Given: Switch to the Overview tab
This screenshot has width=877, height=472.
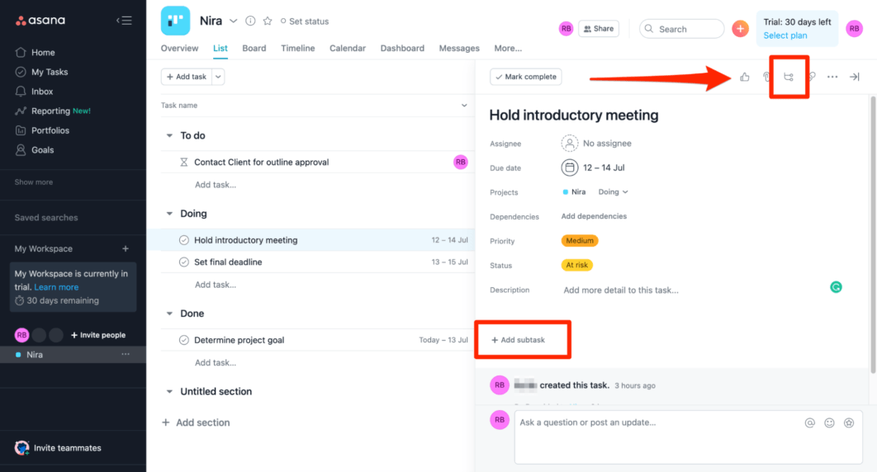Looking at the screenshot, I should pos(179,48).
